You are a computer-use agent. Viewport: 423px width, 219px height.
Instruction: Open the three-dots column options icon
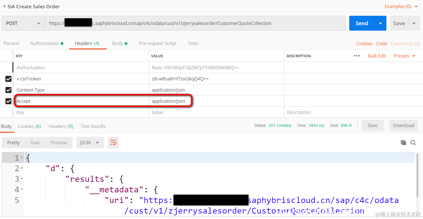click(x=357, y=56)
